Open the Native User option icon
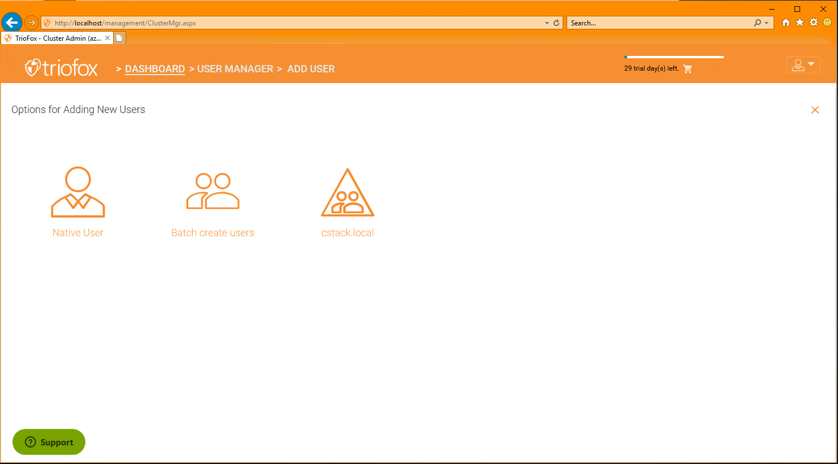The width and height of the screenshot is (838, 464). click(78, 192)
